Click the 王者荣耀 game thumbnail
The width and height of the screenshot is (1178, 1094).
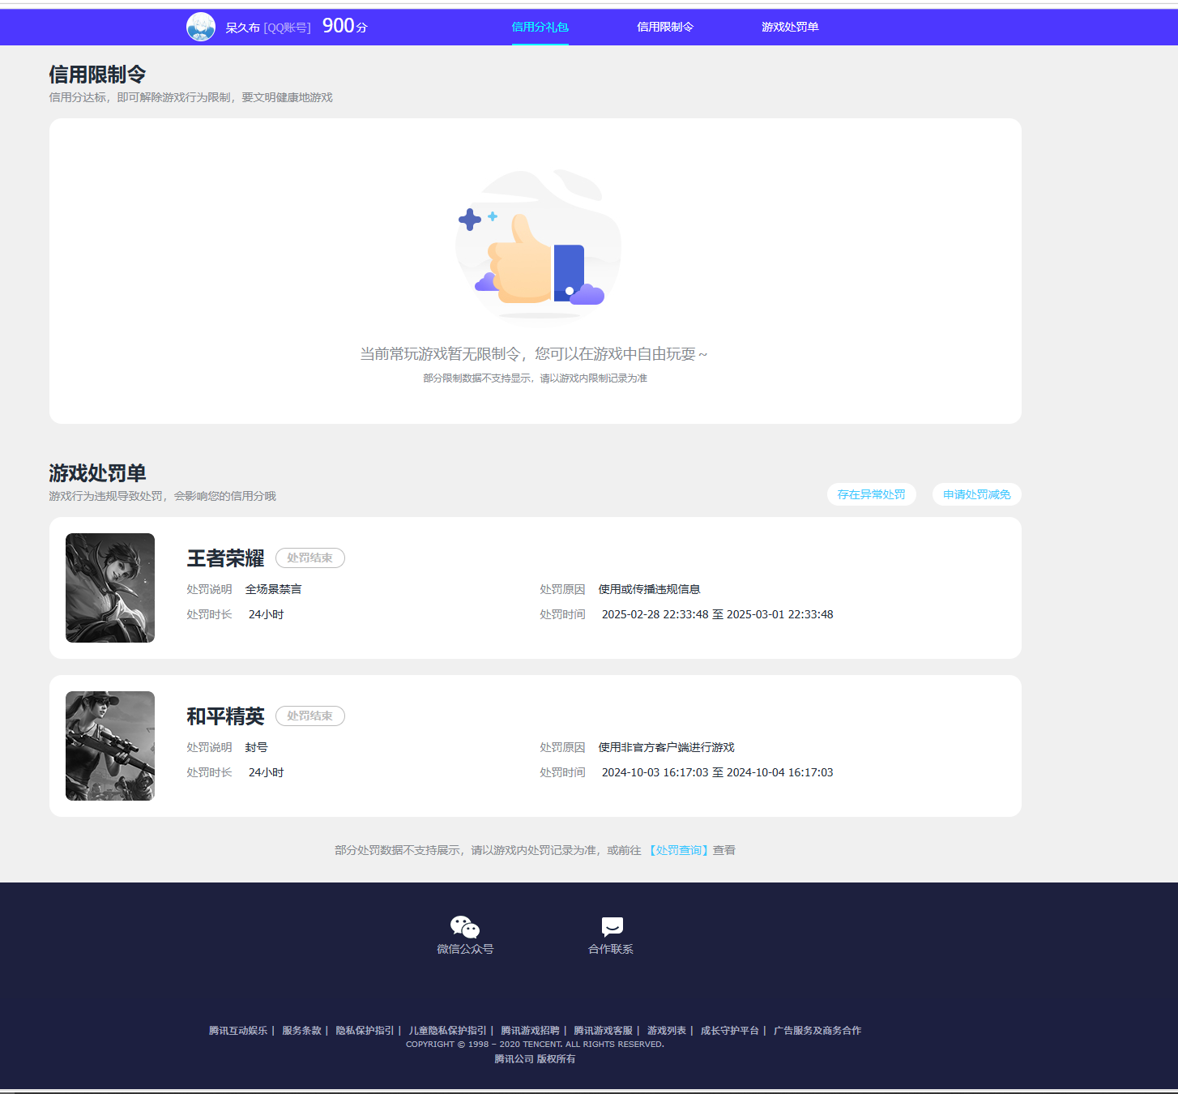(110, 588)
